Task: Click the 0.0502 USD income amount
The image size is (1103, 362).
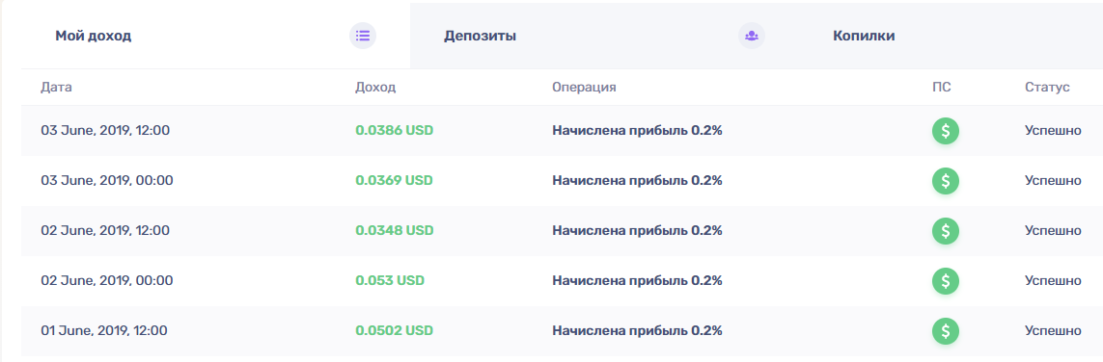Action: (395, 330)
